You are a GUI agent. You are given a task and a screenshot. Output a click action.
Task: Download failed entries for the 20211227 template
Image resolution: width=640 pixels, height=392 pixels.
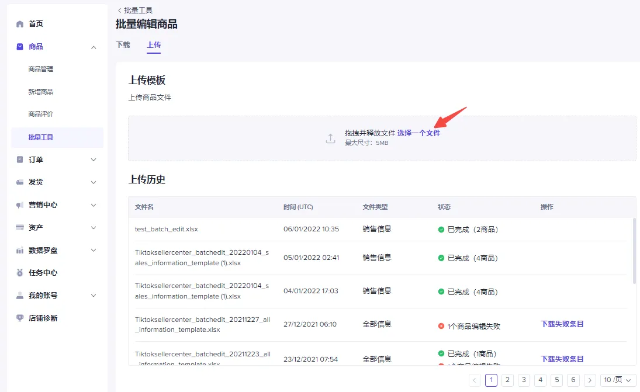click(x=561, y=324)
